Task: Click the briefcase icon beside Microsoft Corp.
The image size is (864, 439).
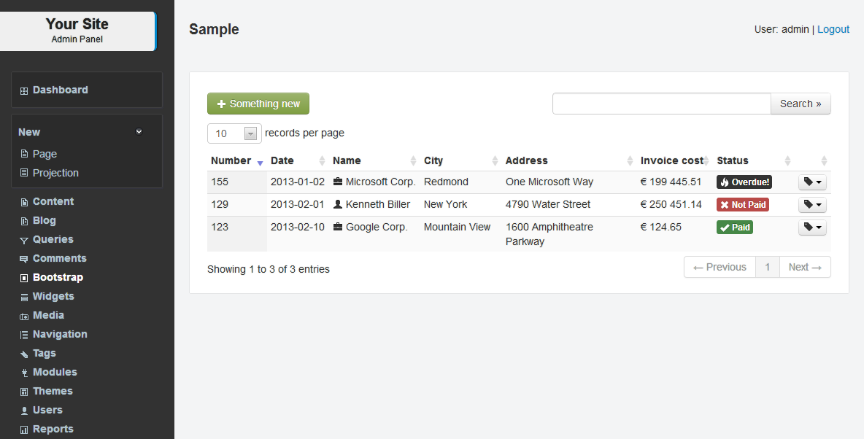Action: click(338, 182)
